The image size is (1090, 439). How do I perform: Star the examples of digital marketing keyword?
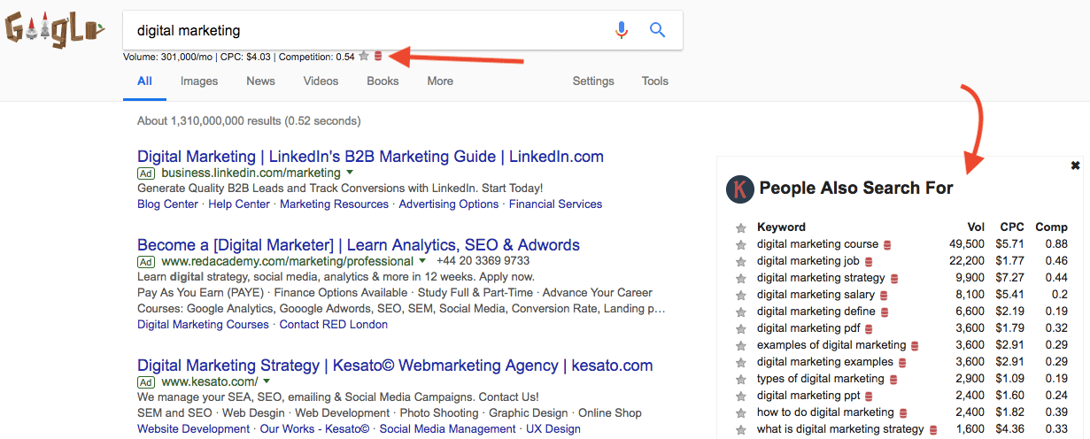[741, 345]
